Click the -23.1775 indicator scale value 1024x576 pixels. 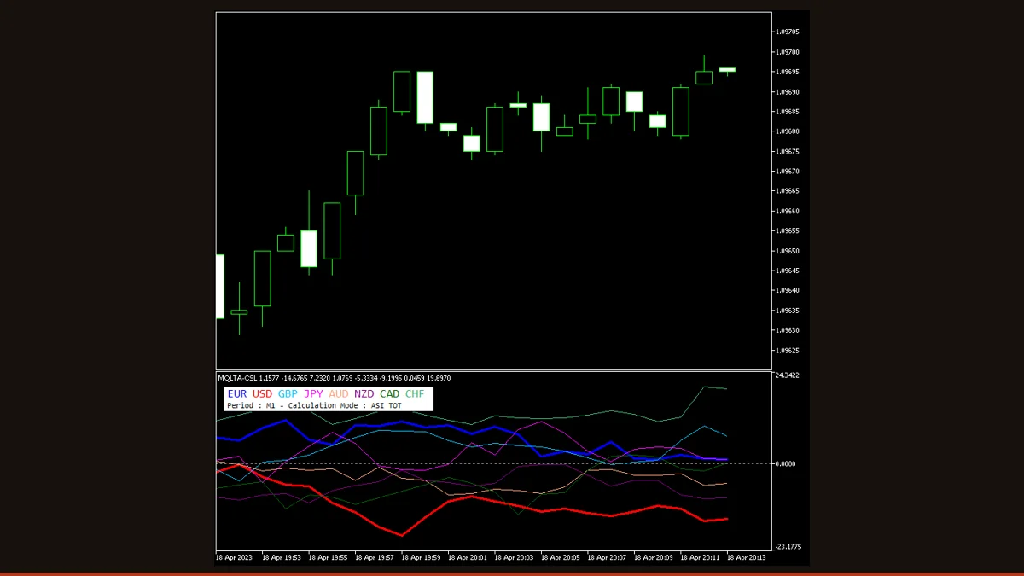787,547
